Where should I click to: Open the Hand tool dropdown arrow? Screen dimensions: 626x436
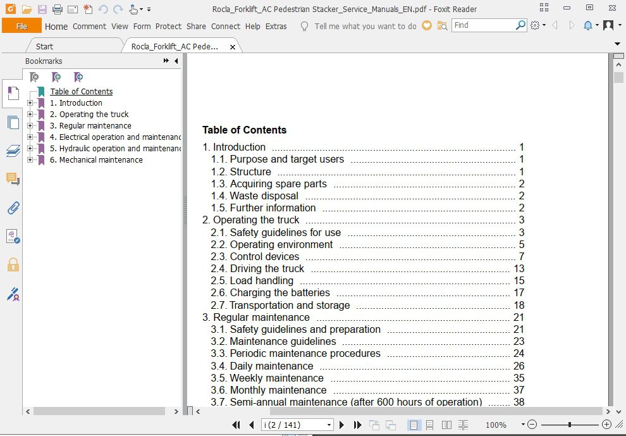(142, 8)
